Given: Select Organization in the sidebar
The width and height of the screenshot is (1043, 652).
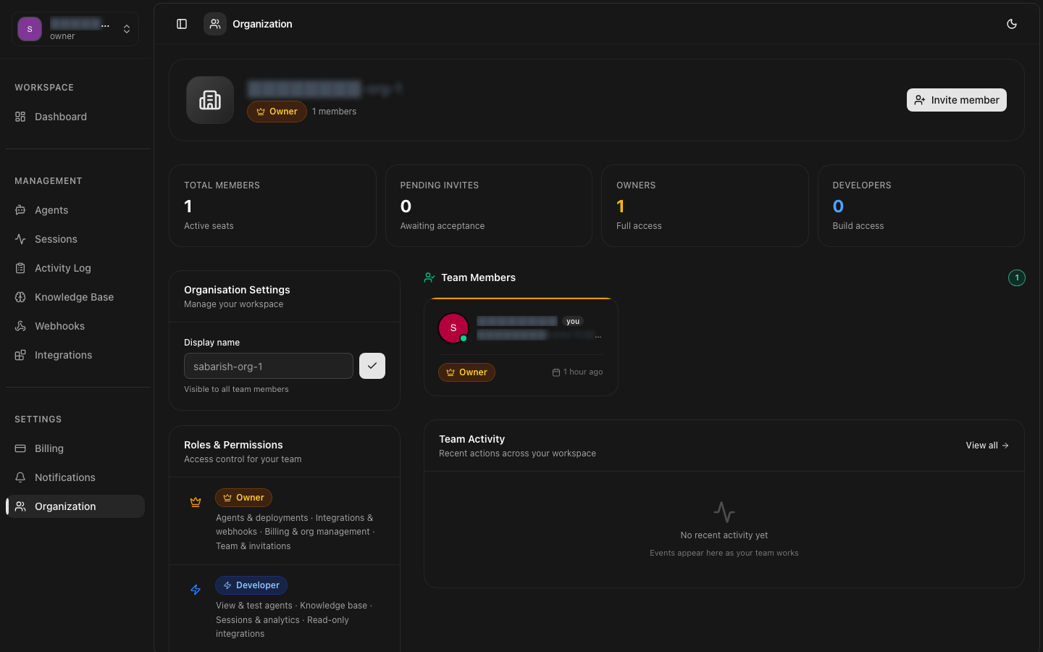Looking at the screenshot, I should 75,506.
